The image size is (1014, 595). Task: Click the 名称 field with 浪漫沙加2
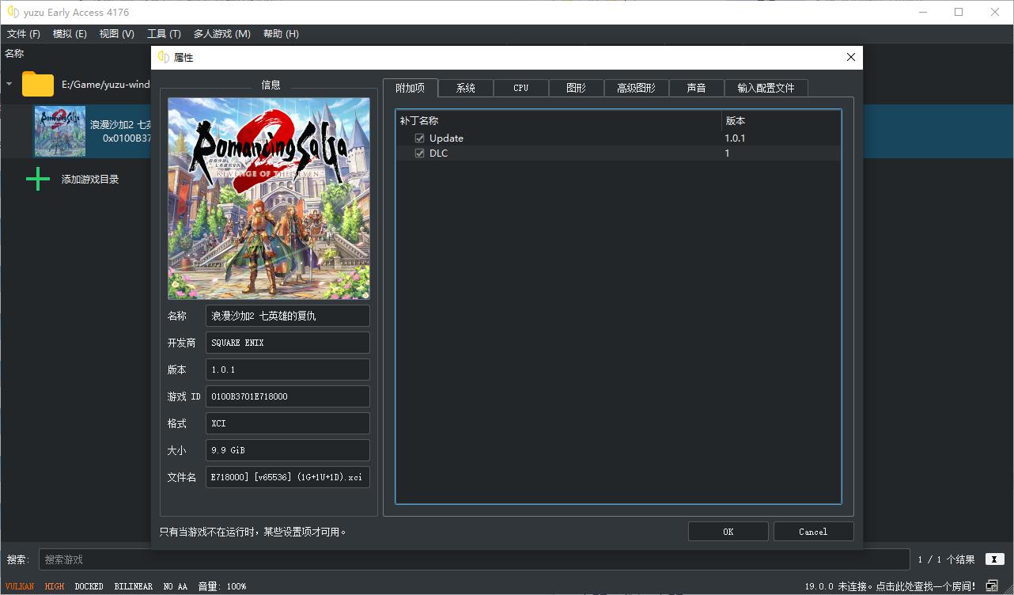[x=288, y=316]
